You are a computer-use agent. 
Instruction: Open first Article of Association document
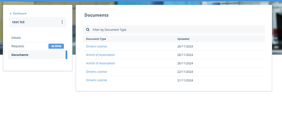(x=100, y=55)
